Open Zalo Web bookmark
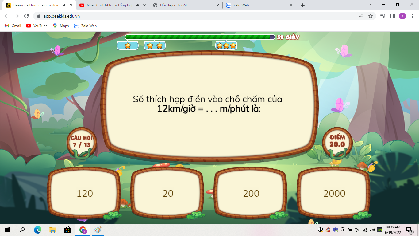Viewport: 419px width, 236px height. point(85,26)
